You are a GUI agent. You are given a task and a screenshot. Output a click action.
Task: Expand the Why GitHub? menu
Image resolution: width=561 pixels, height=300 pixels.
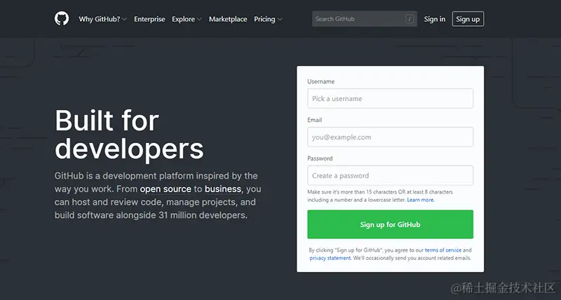102,19
